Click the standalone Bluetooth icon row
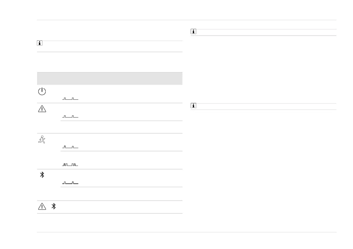Screen dimensions: 353x249 tap(42, 175)
